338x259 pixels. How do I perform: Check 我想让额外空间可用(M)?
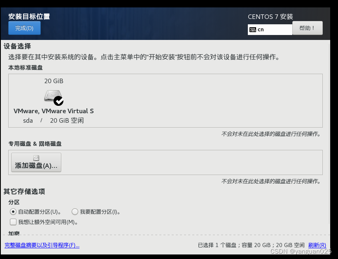click(x=14, y=222)
